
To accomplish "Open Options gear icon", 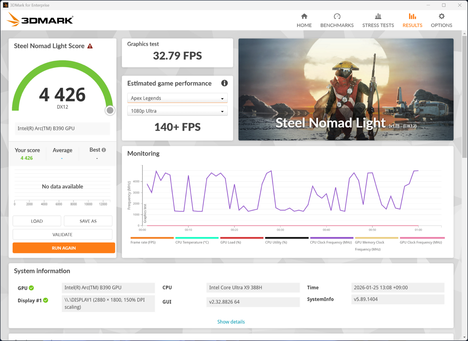I will 441,16.
